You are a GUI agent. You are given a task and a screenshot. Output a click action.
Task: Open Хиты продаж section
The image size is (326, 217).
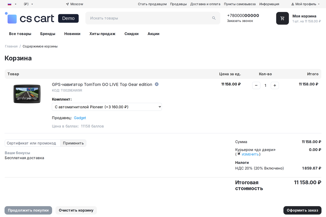pyautogui.click(x=102, y=34)
